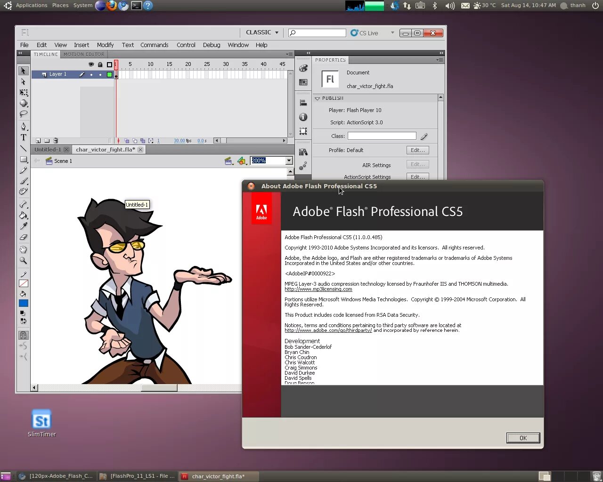Open the Modify menu
Image resolution: width=603 pixels, height=482 pixels.
click(x=105, y=45)
